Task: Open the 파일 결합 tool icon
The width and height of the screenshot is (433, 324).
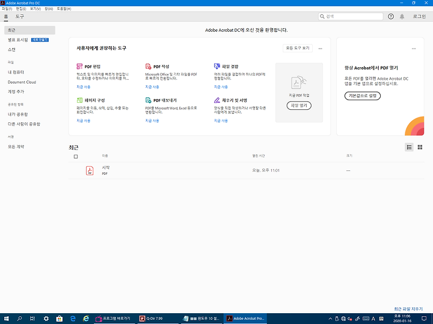Action: pos(216,66)
